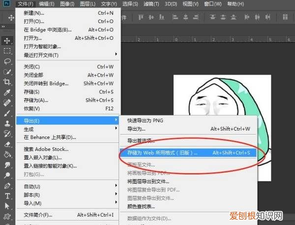295x225 pixels.
Task: Select the Lasso tool
Action: (x=7, y=61)
